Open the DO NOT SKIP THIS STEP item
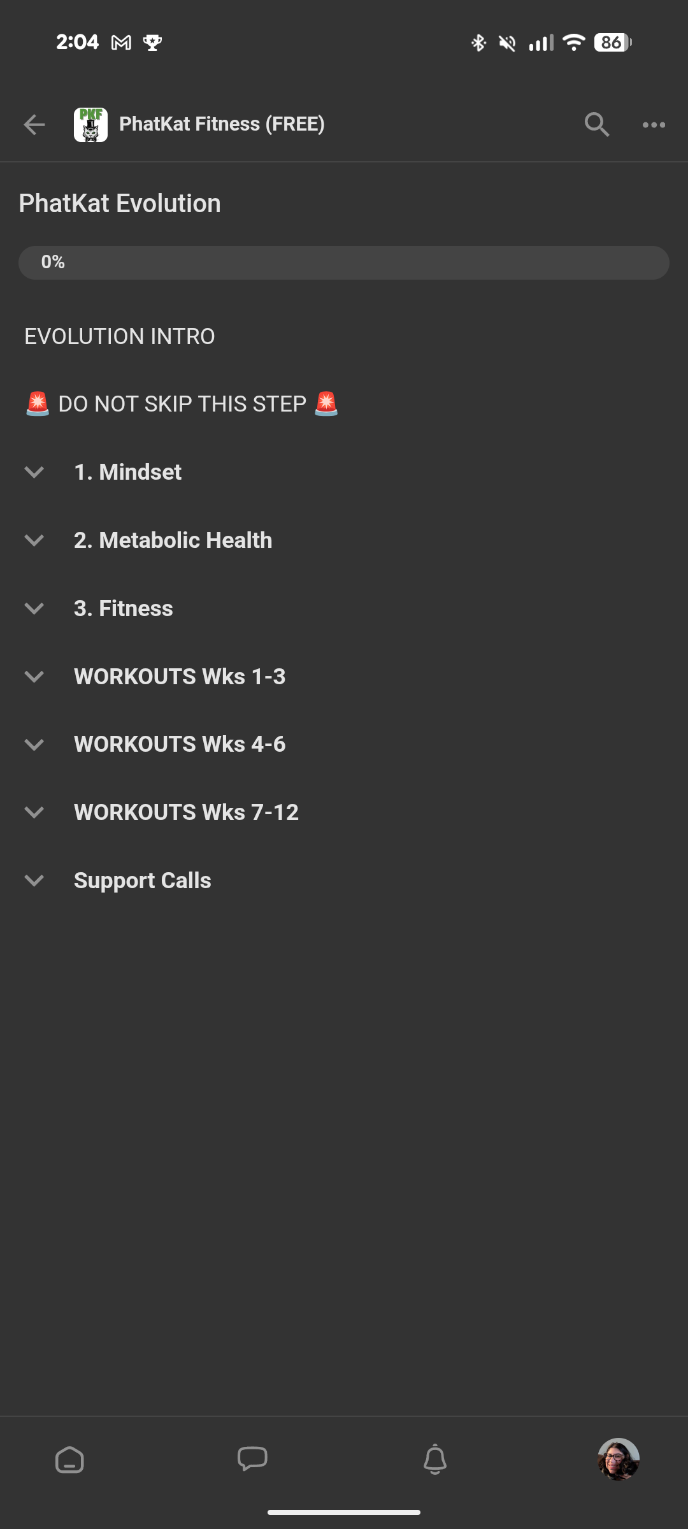Viewport: 688px width, 1529px height. (182, 404)
